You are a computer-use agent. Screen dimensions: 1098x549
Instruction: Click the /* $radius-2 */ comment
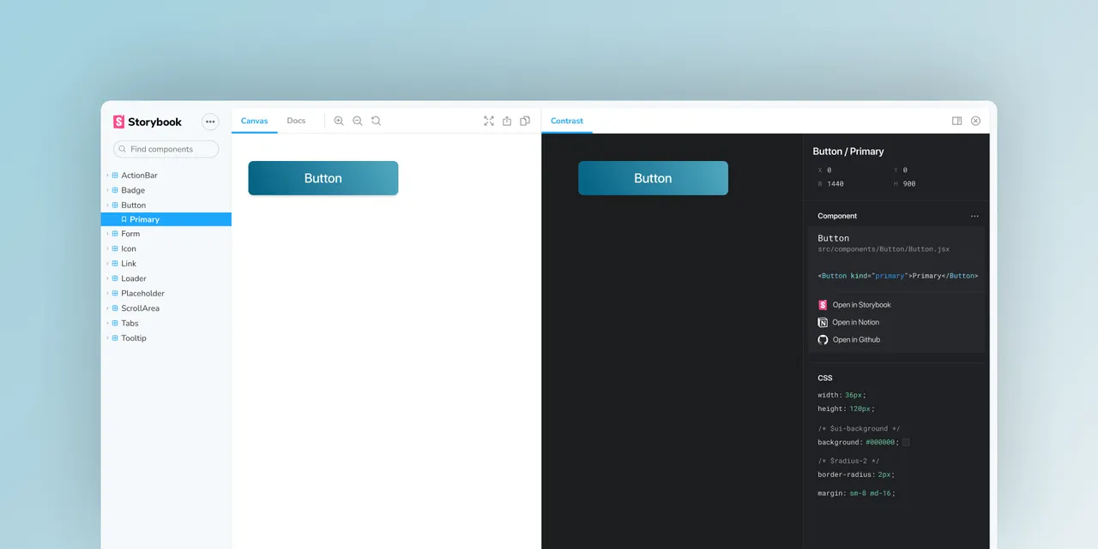(848, 461)
